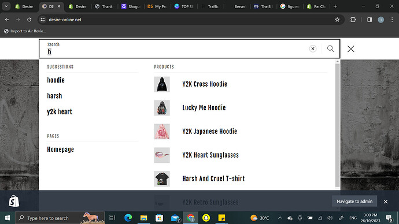Image resolution: width=399 pixels, height=224 pixels.
Task: Switch to the Berserk tab
Action: [238, 6]
